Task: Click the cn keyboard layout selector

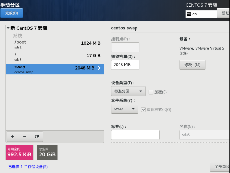Action: [201, 14]
